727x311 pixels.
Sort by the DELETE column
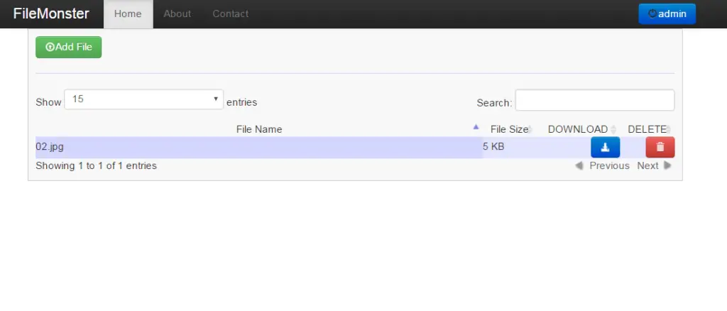coord(647,129)
